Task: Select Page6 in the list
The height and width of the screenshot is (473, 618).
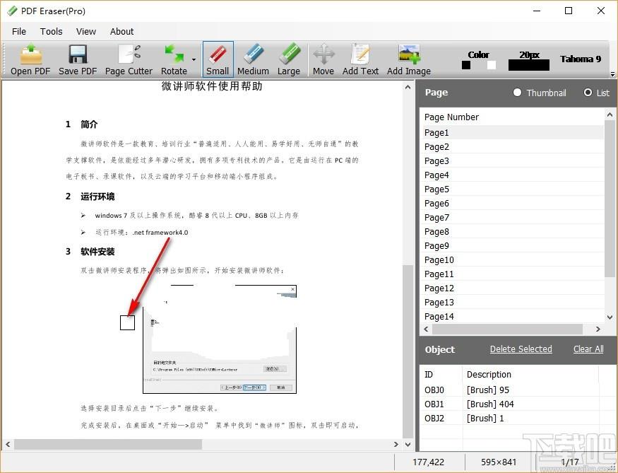Action: click(x=512, y=204)
